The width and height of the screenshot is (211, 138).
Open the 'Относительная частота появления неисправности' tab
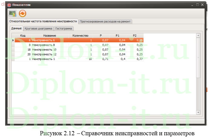pyautogui.click(x=43, y=21)
